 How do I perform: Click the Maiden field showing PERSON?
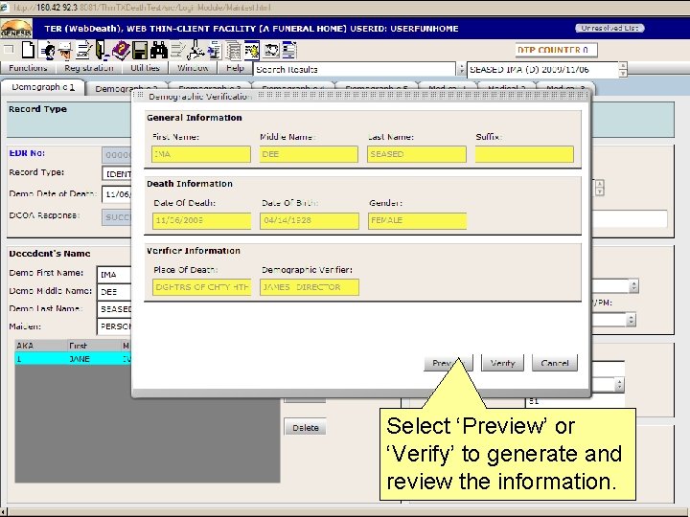pos(114,326)
